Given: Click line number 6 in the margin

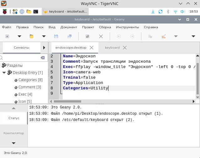Looking at the screenshot, I should pos(52,77).
